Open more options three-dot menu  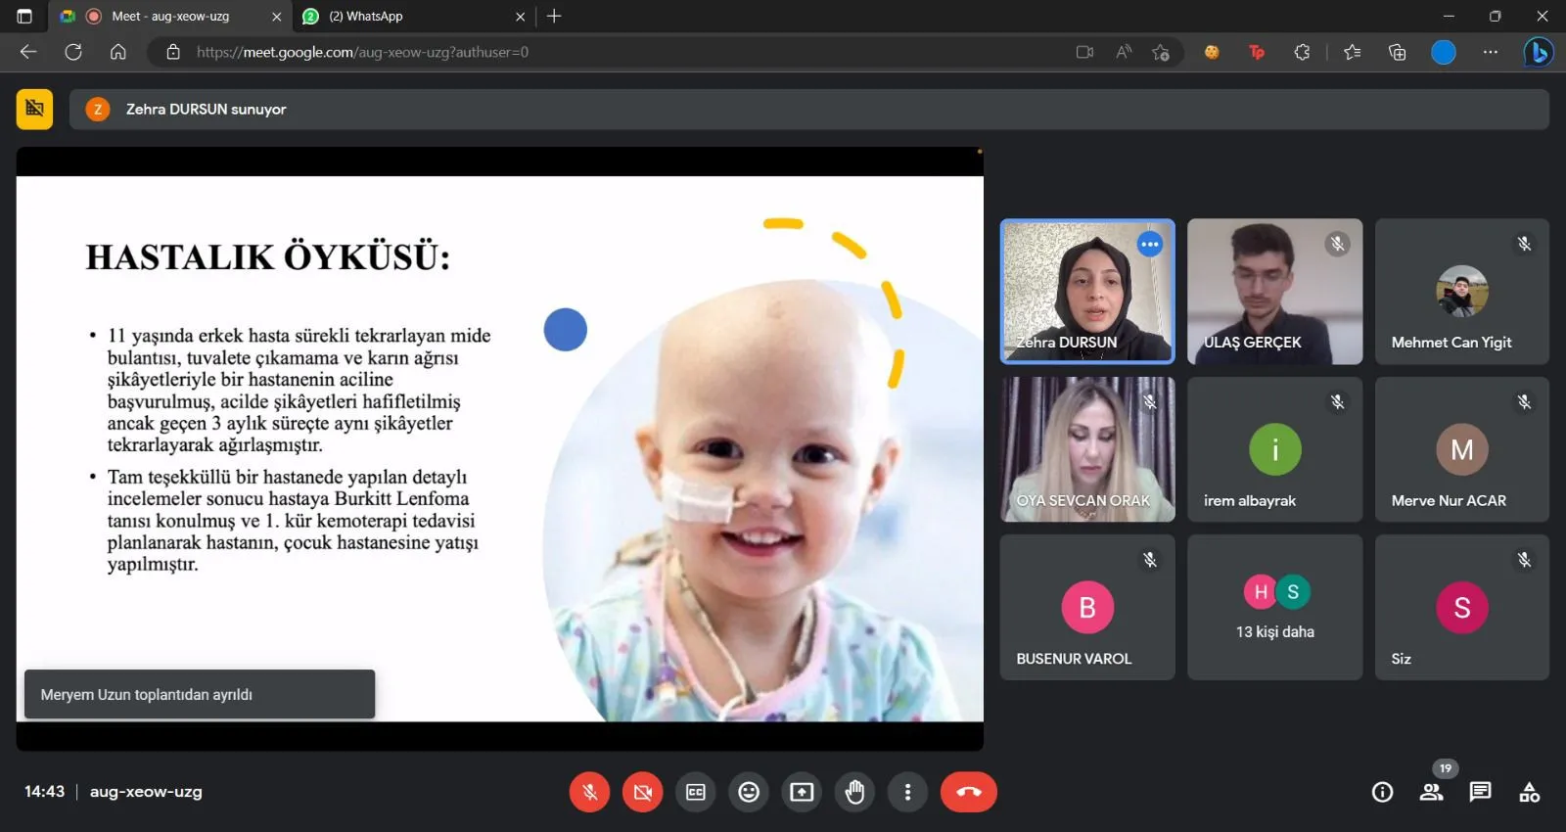pos(907,792)
